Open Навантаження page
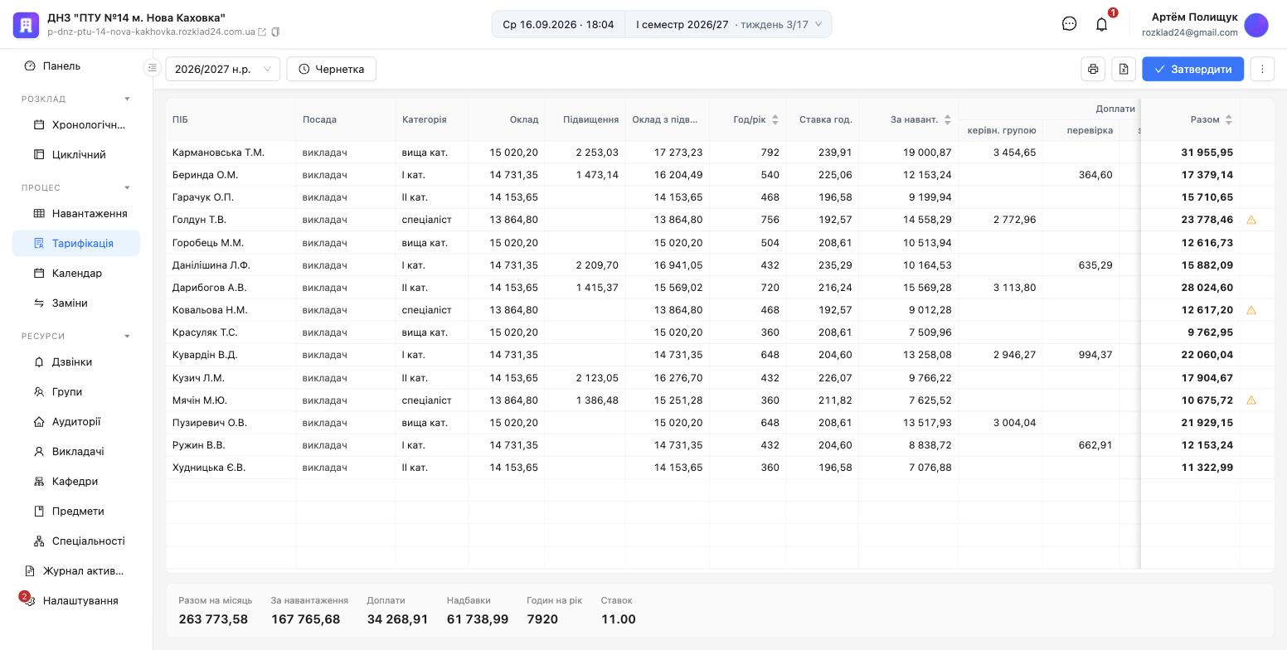This screenshot has width=1287, height=650. tap(76, 213)
